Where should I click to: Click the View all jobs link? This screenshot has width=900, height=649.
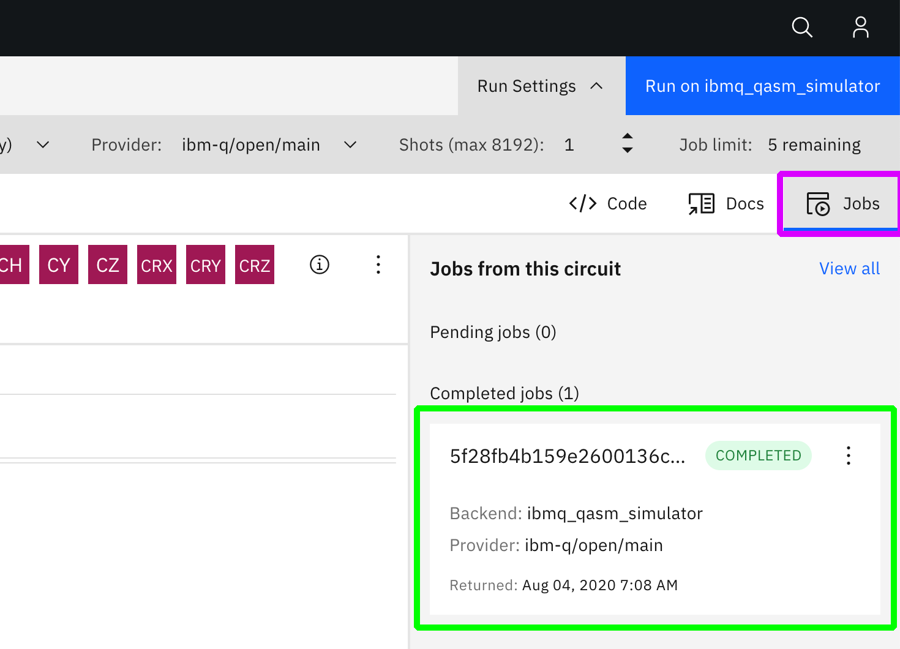point(849,269)
